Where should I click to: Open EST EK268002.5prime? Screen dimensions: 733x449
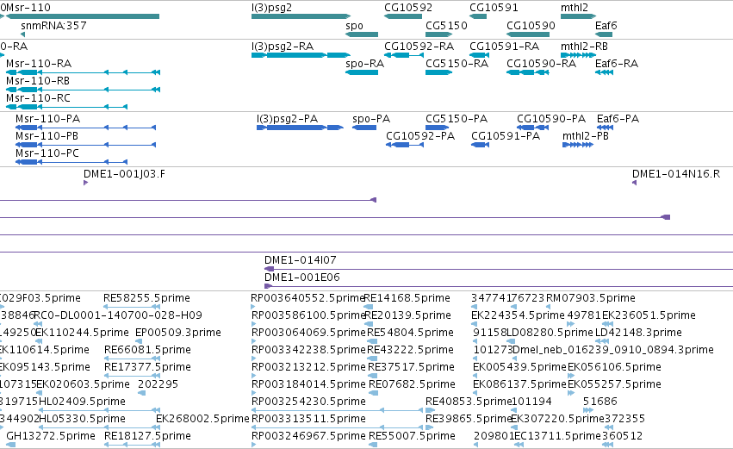(158, 427)
